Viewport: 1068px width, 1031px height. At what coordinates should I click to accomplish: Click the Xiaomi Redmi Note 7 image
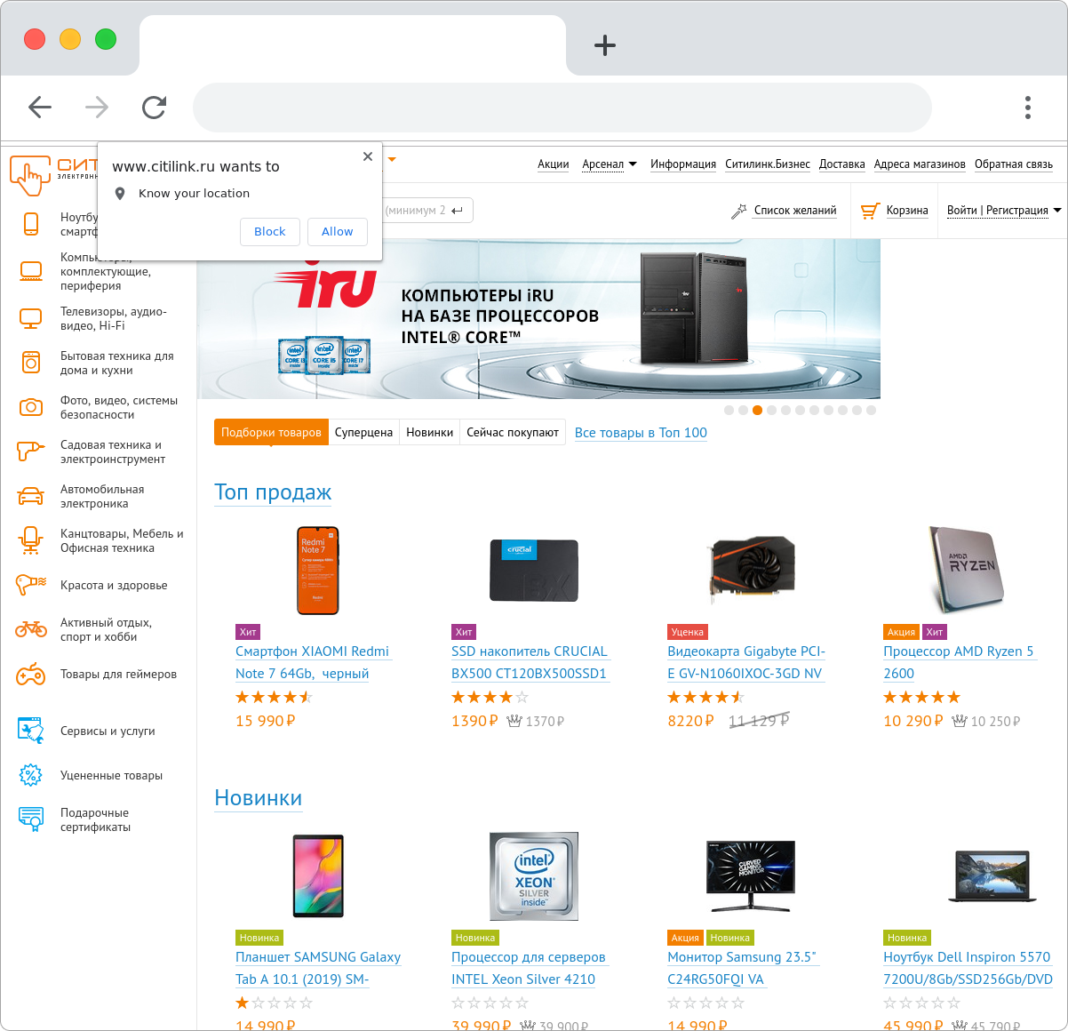pyautogui.click(x=318, y=571)
